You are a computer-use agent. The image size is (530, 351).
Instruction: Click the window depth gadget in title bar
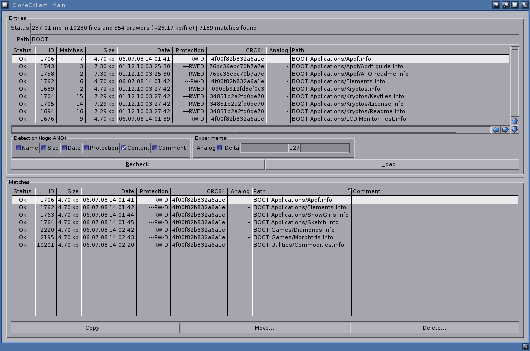click(x=524, y=5)
